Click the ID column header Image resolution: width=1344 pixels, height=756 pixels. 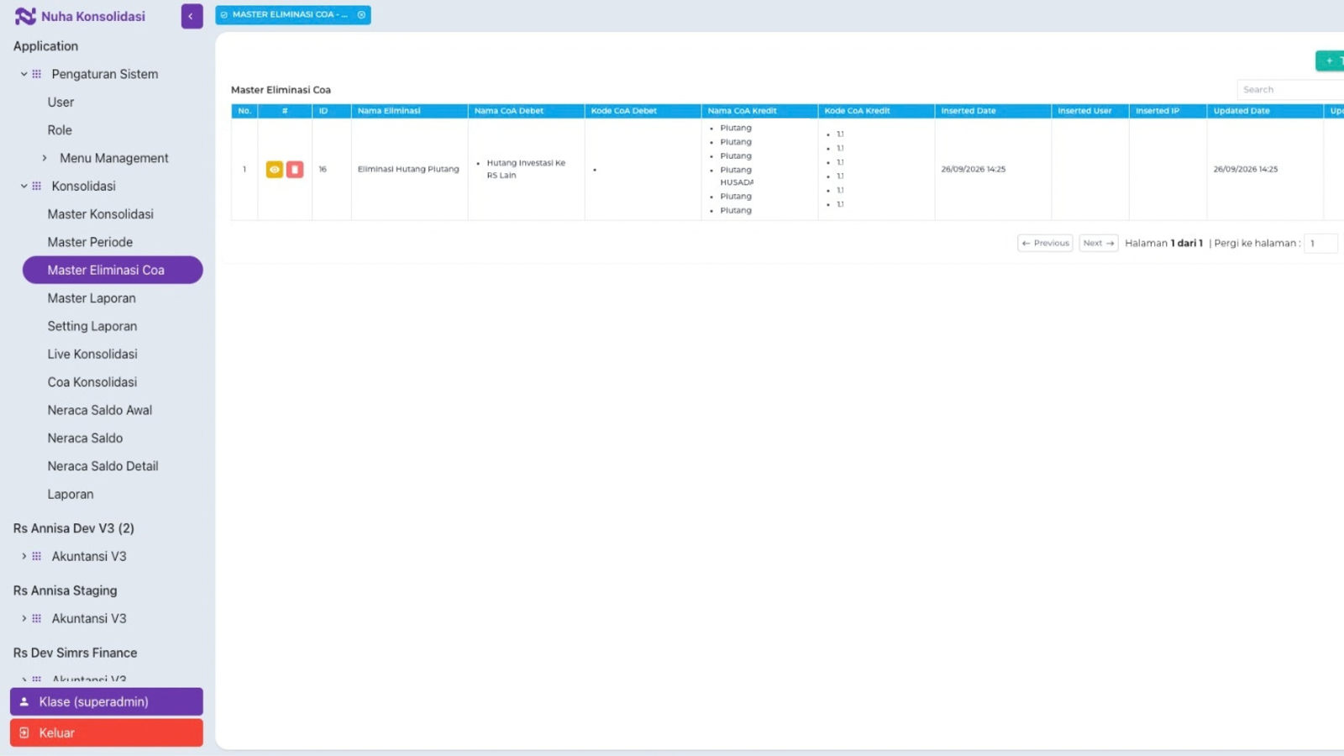pos(332,111)
